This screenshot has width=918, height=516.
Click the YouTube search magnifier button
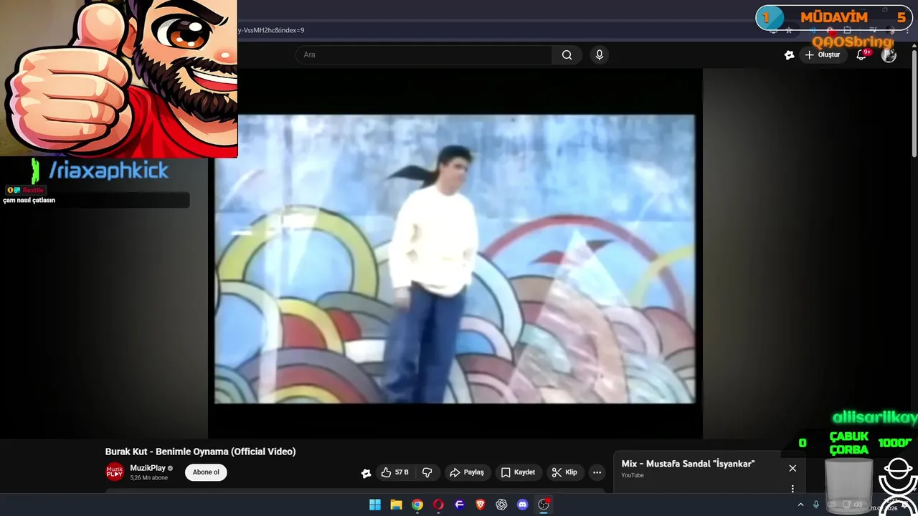(567, 55)
